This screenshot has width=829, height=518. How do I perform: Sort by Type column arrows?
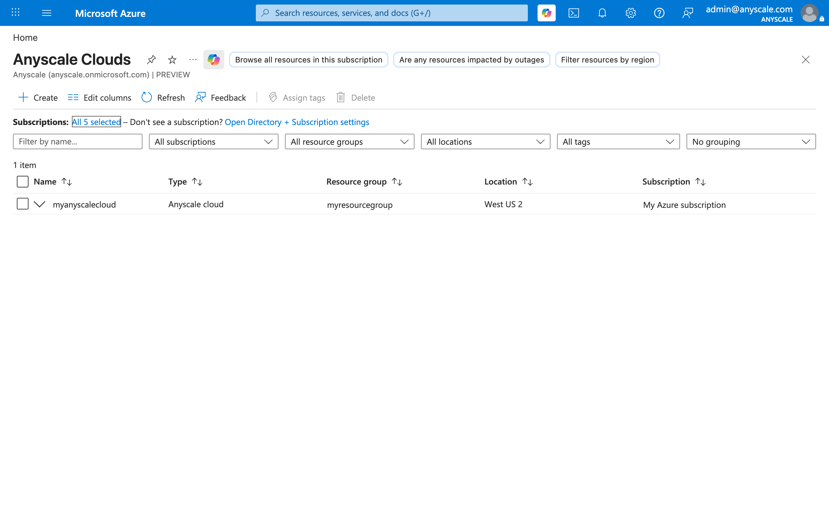click(x=197, y=182)
